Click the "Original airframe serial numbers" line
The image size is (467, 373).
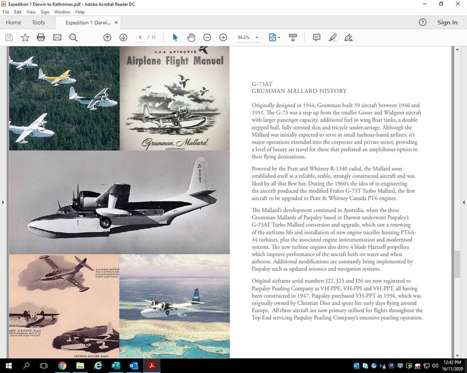click(x=331, y=281)
